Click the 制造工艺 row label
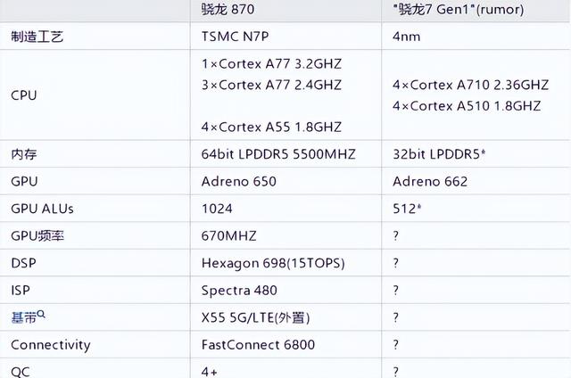This screenshot has height=378, width=571. (x=37, y=37)
